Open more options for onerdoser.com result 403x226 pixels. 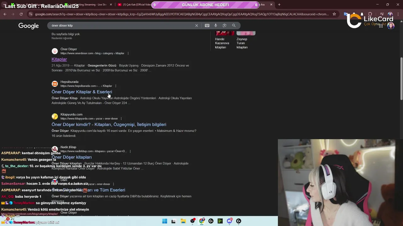click(128, 53)
